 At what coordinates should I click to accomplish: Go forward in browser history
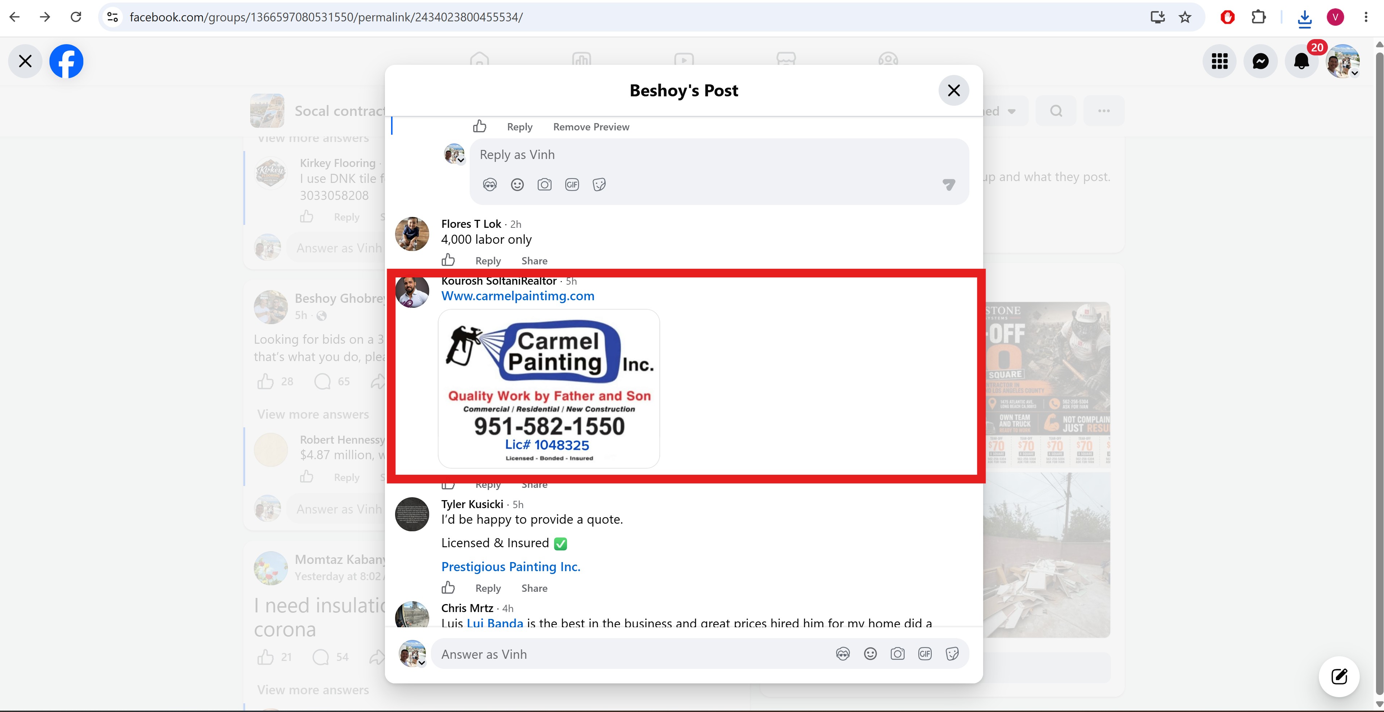pos(45,17)
